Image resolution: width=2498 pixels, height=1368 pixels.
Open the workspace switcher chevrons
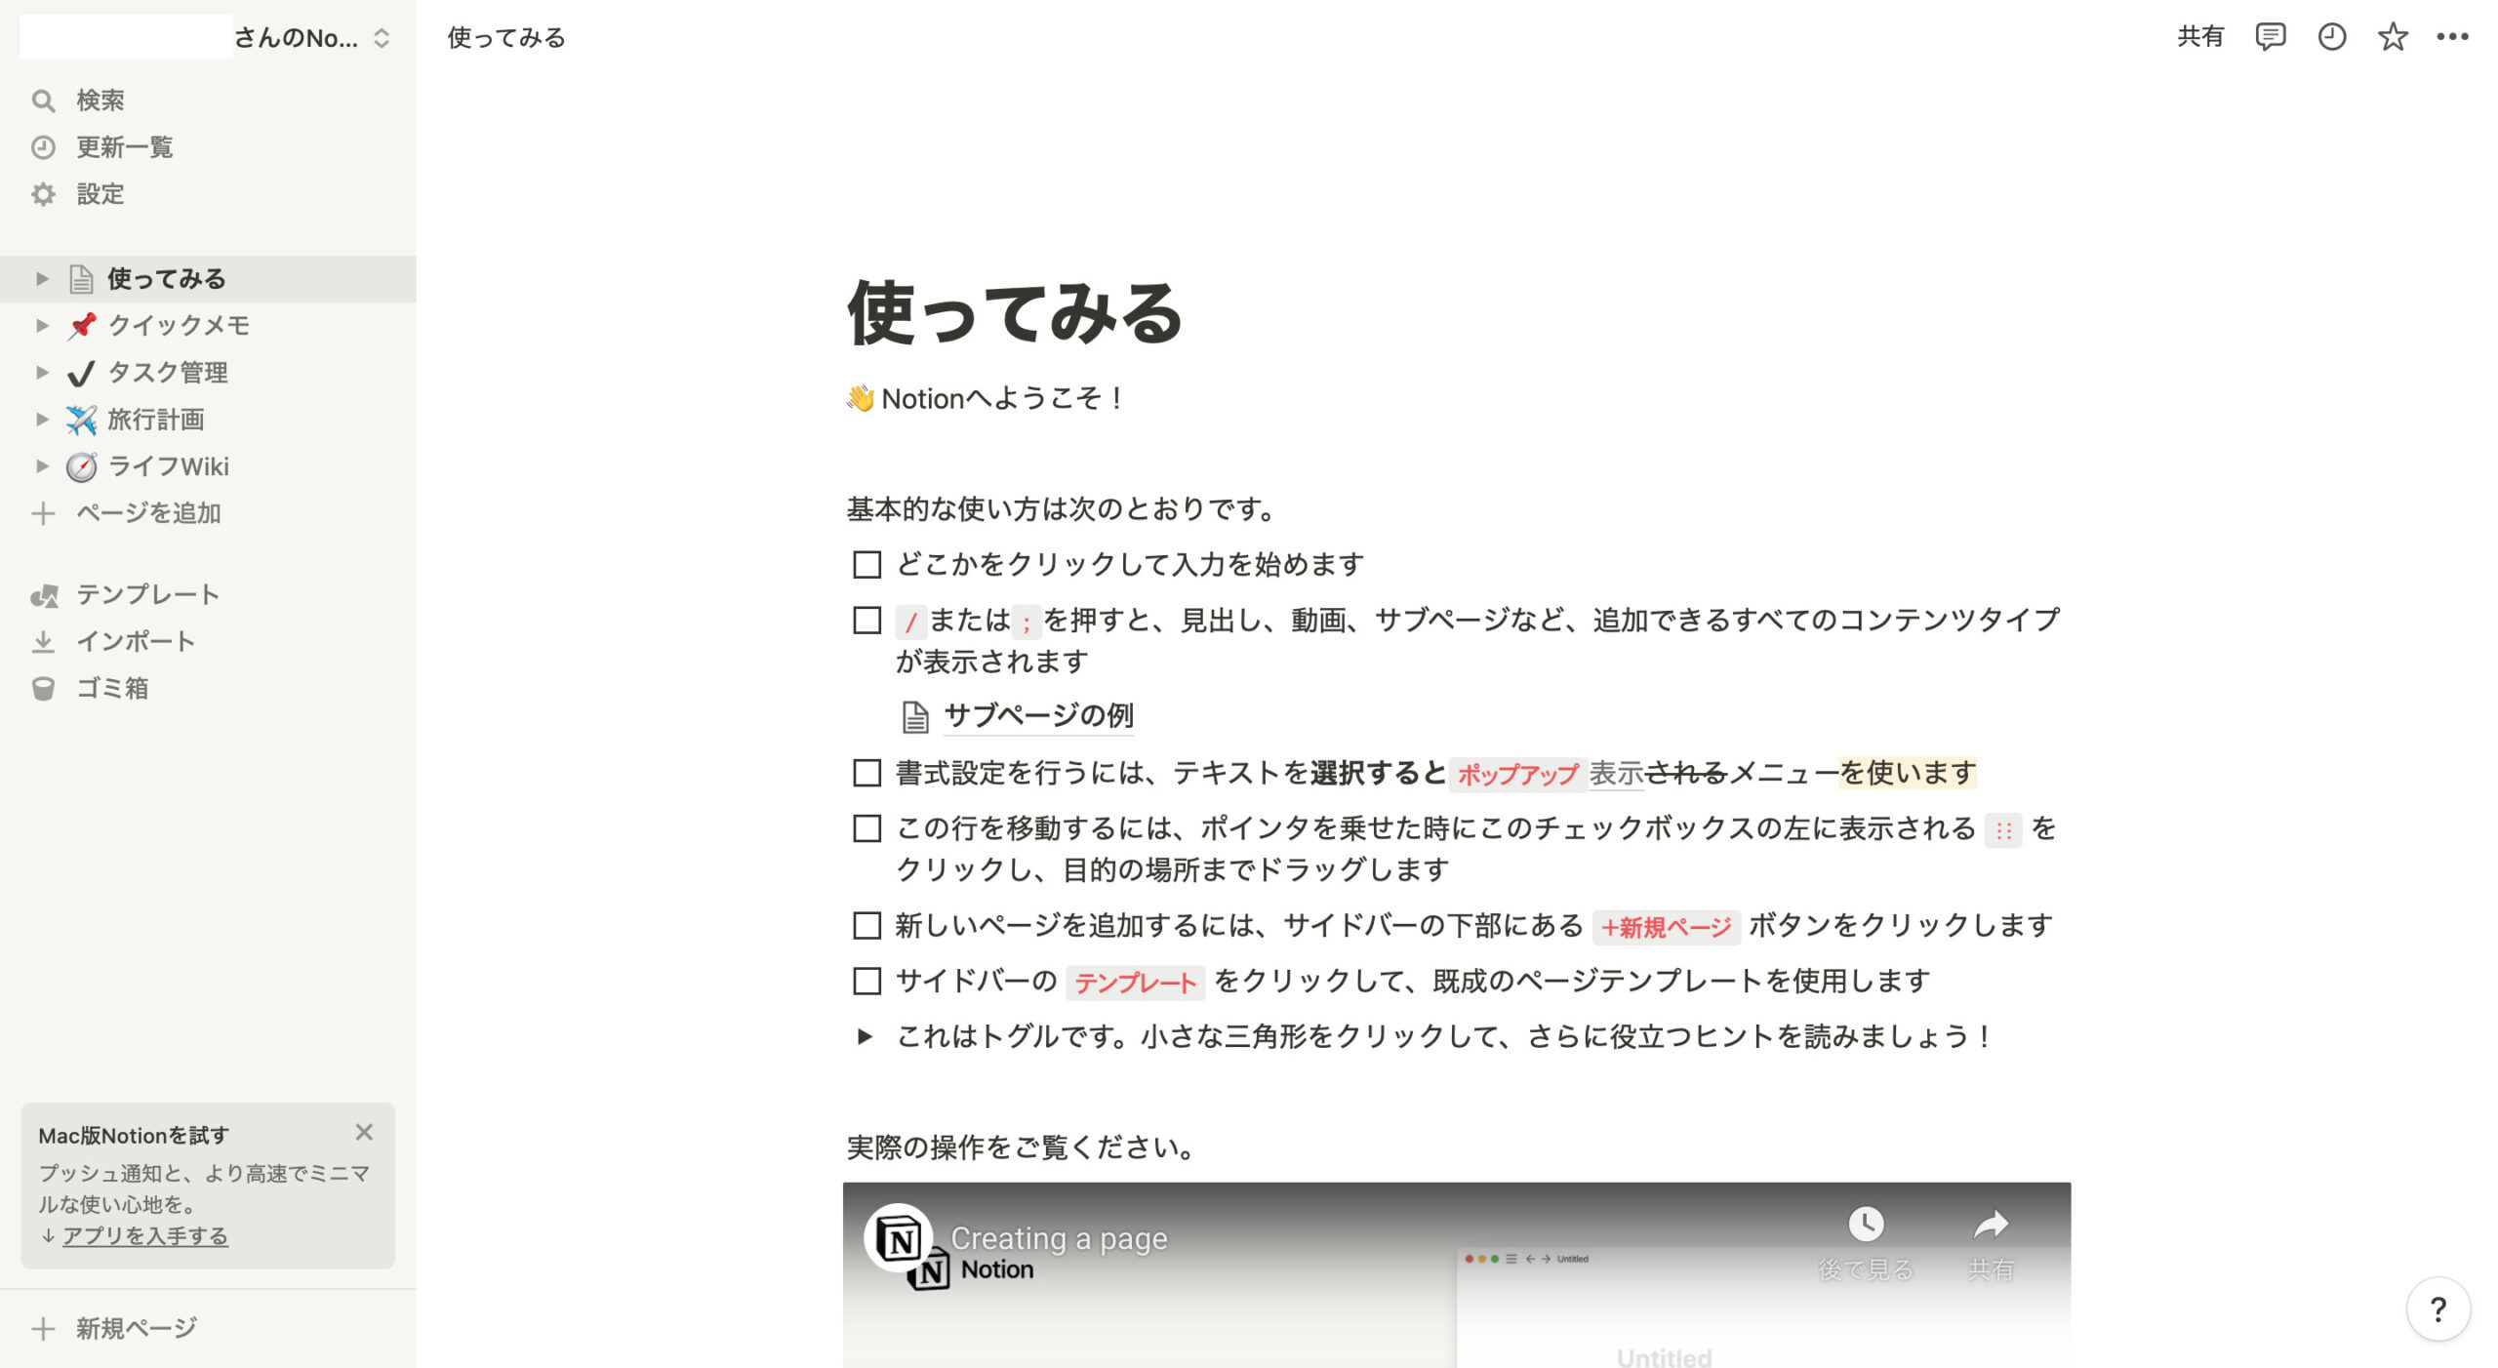pos(382,38)
